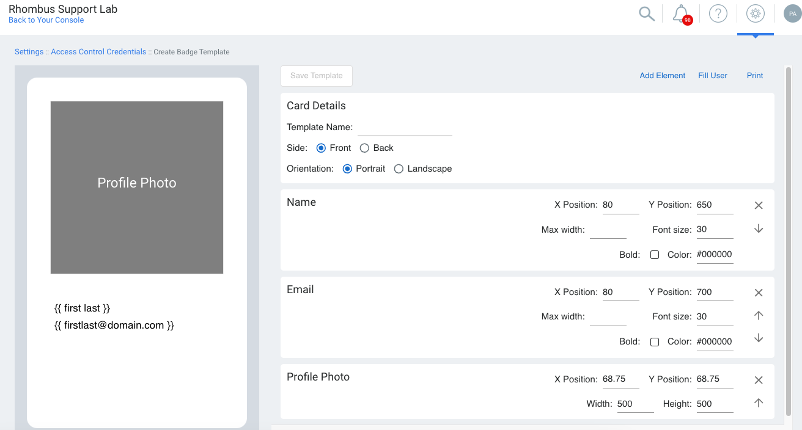The height and width of the screenshot is (430, 802).
Task: Move the Email element up
Action: [x=758, y=315]
